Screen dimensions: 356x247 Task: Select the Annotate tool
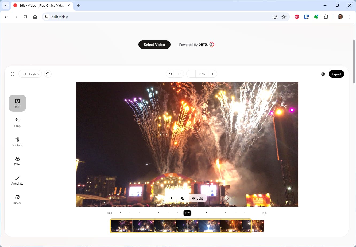[17, 180]
